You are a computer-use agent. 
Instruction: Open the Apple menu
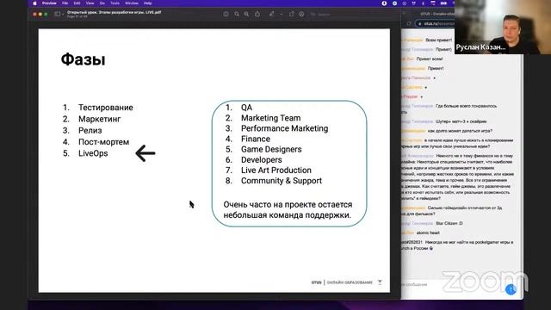pyautogui.click(x=34, y=3)
